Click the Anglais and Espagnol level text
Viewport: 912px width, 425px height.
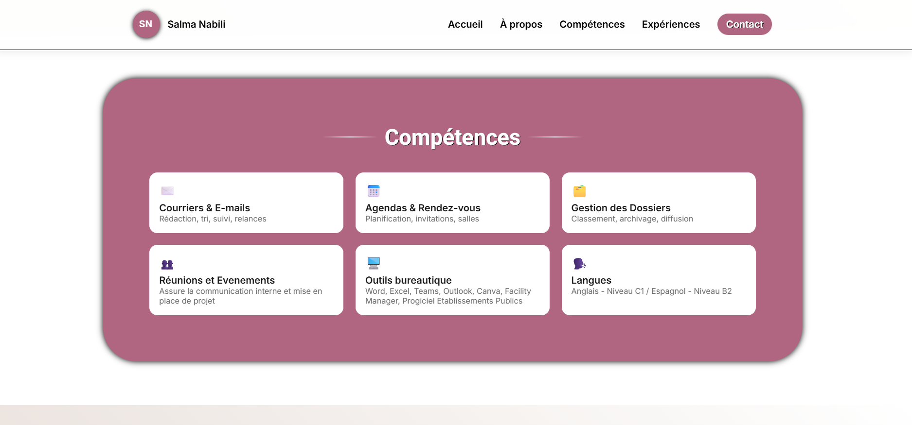pos(651,291)
